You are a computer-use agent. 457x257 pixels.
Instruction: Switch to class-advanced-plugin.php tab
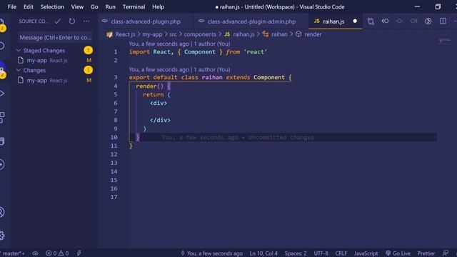pos(145,21)
